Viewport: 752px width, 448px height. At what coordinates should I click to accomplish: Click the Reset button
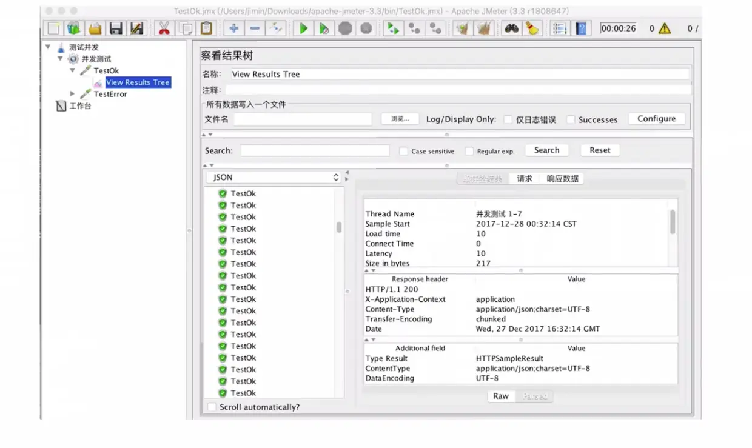600,150
